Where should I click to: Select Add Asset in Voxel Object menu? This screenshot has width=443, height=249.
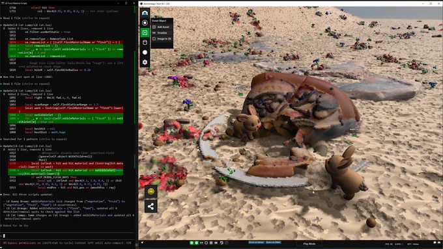coord(162,27)
